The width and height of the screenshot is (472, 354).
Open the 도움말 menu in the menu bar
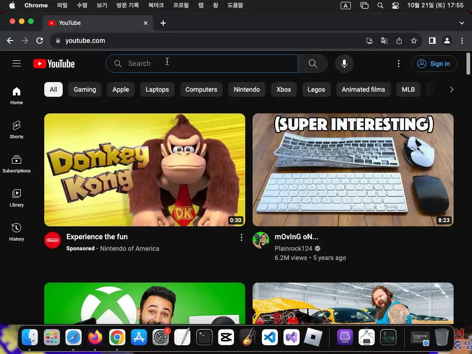[235, 6]
